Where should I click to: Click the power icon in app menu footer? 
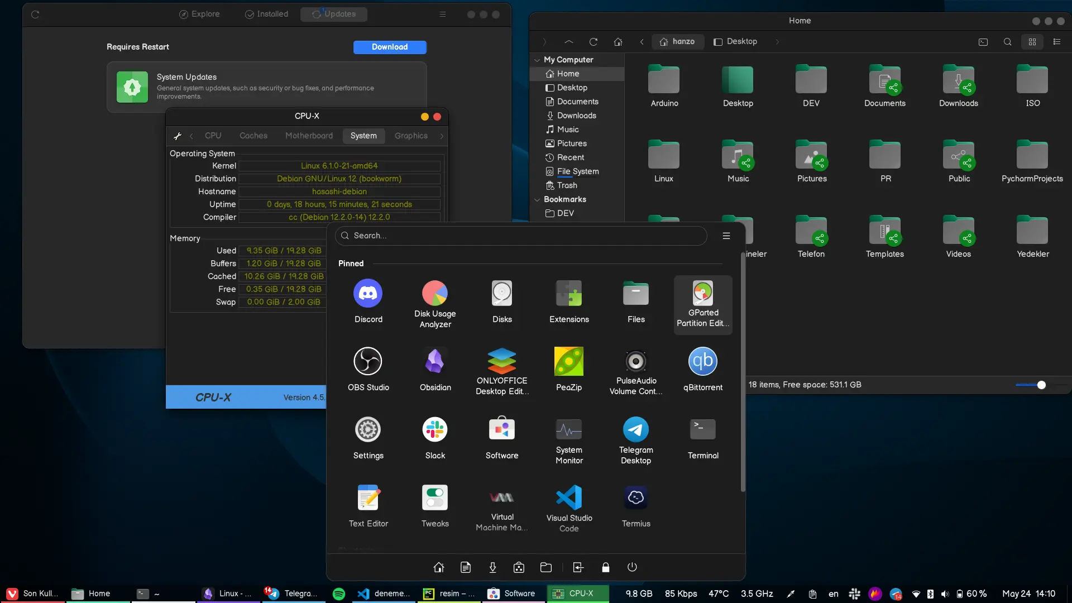pyautogui.click(x=632, y=567)
